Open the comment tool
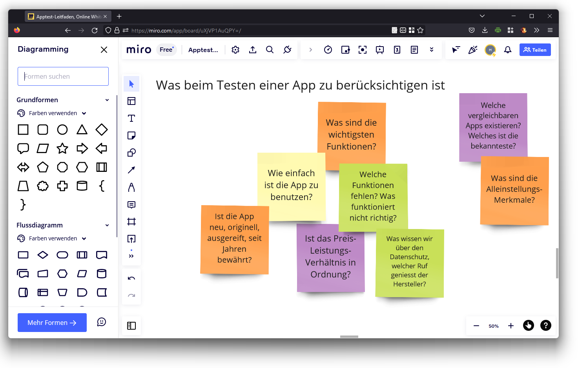578x368 pixels. 131,204
